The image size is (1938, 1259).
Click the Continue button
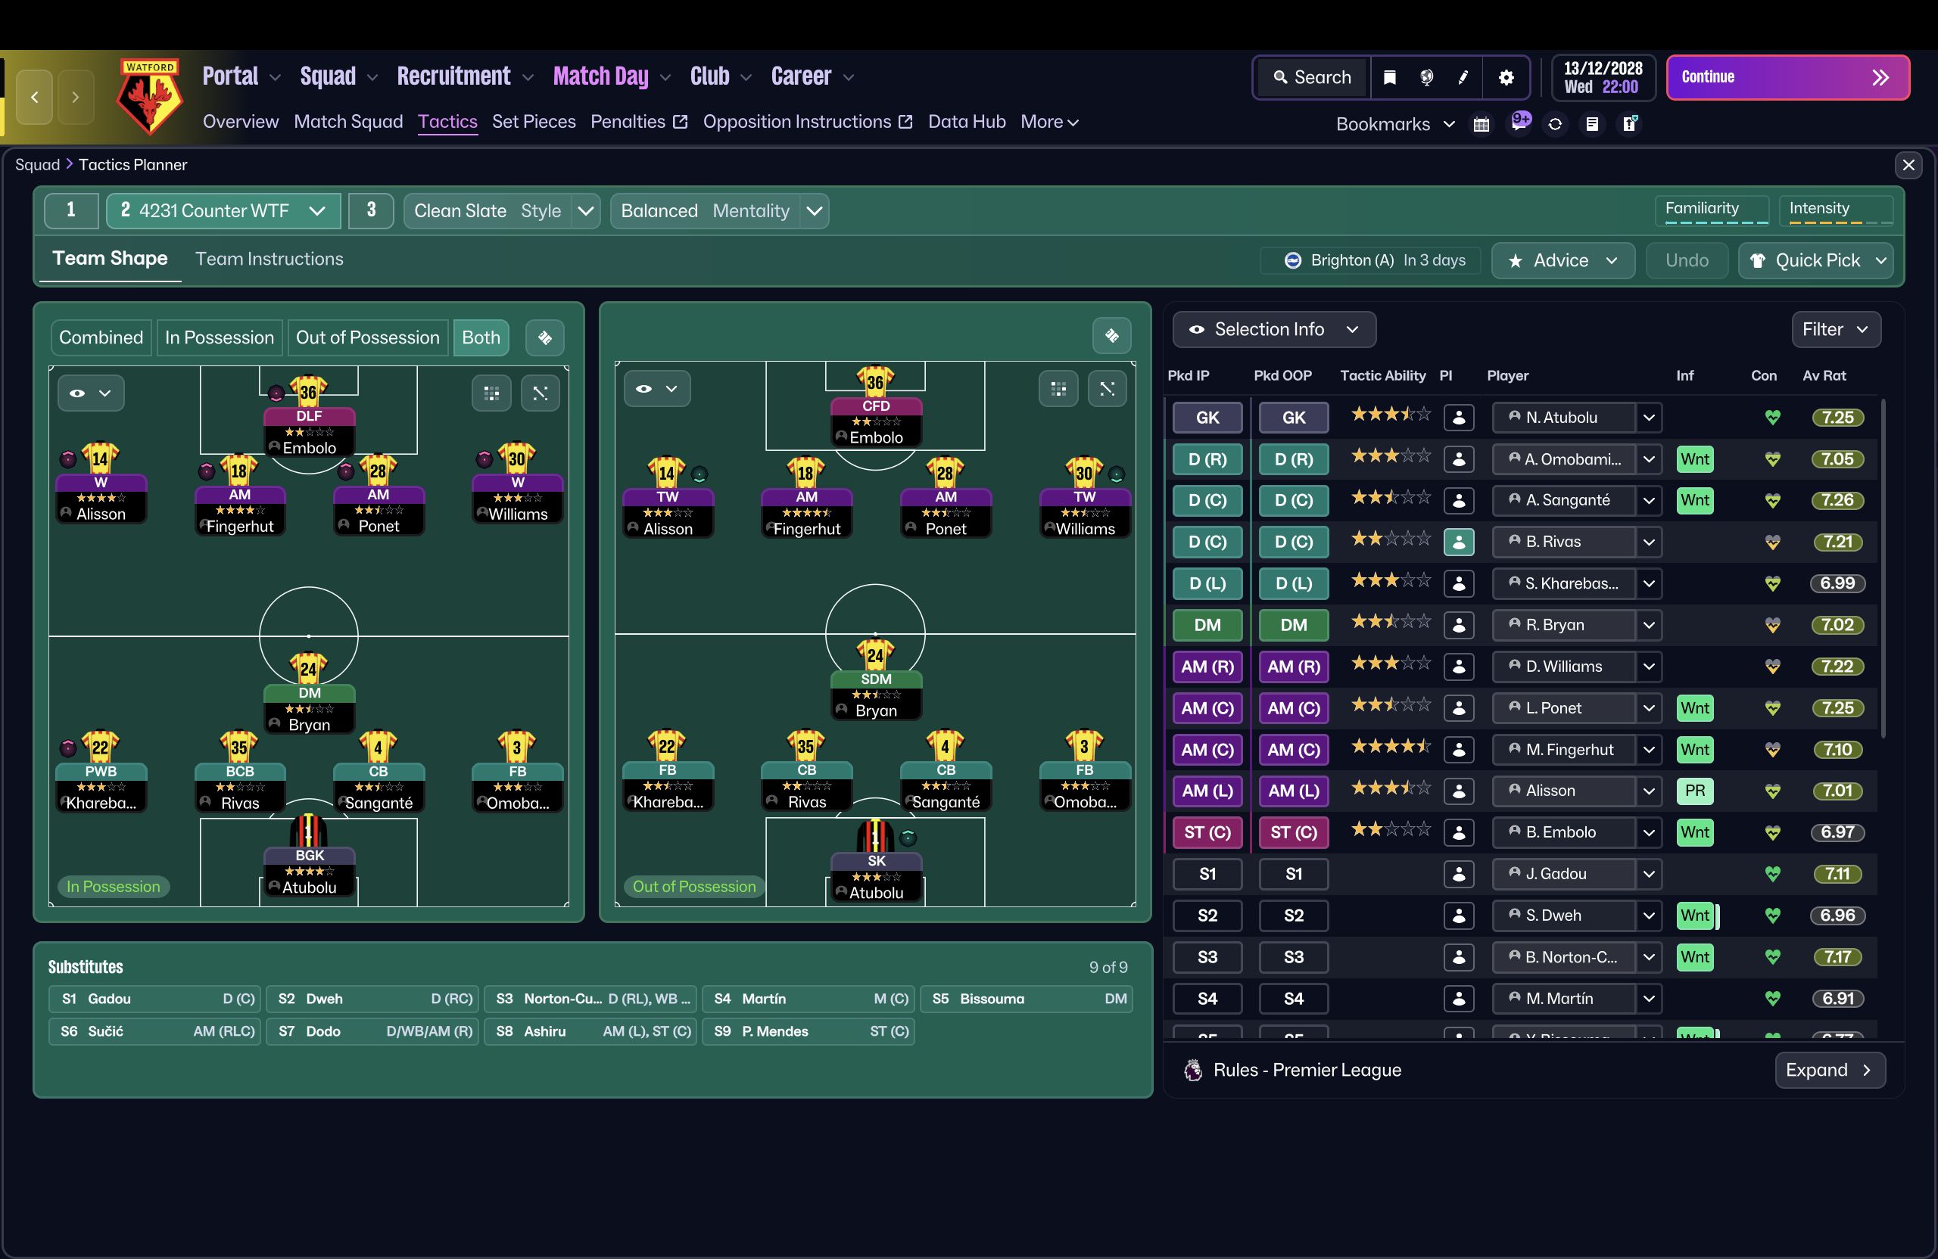coord(1788,78)
